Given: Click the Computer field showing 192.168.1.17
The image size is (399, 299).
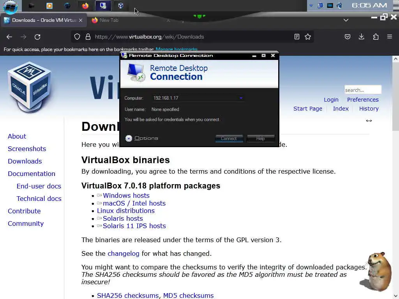Looking at the screenshot, I should [x=198, y=98].
